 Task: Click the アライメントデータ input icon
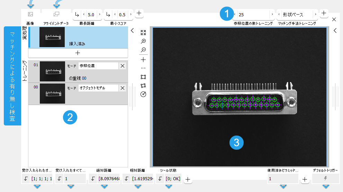click(x=56, y=14)
